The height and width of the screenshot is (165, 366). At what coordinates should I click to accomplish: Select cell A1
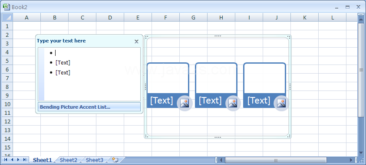coord(26,26)
